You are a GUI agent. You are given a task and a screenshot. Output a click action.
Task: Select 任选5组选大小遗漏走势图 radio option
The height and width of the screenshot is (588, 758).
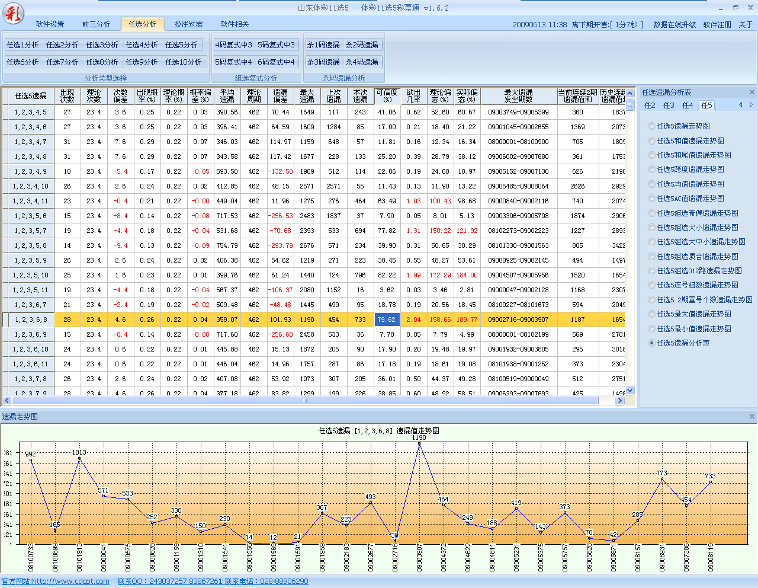click(x=693, y=228)
